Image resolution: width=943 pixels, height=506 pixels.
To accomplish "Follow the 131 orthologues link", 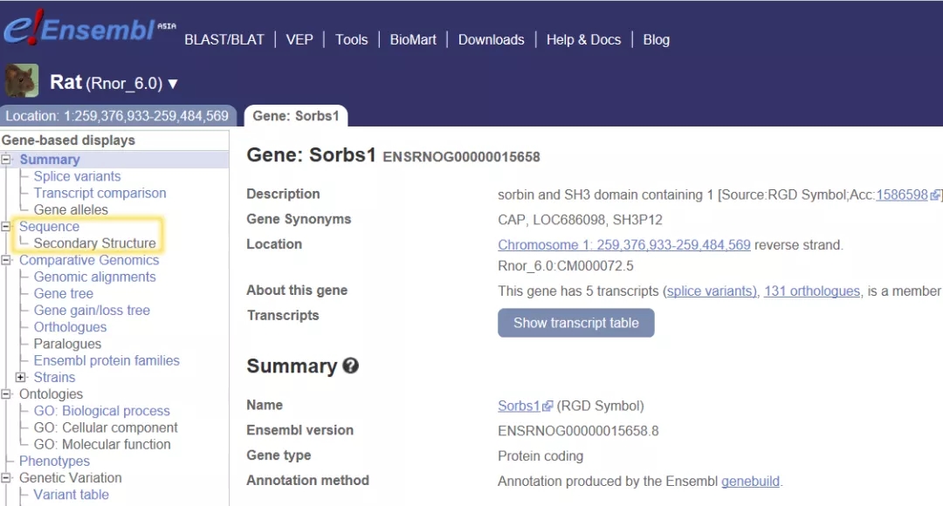I will (x=811, y=291).
